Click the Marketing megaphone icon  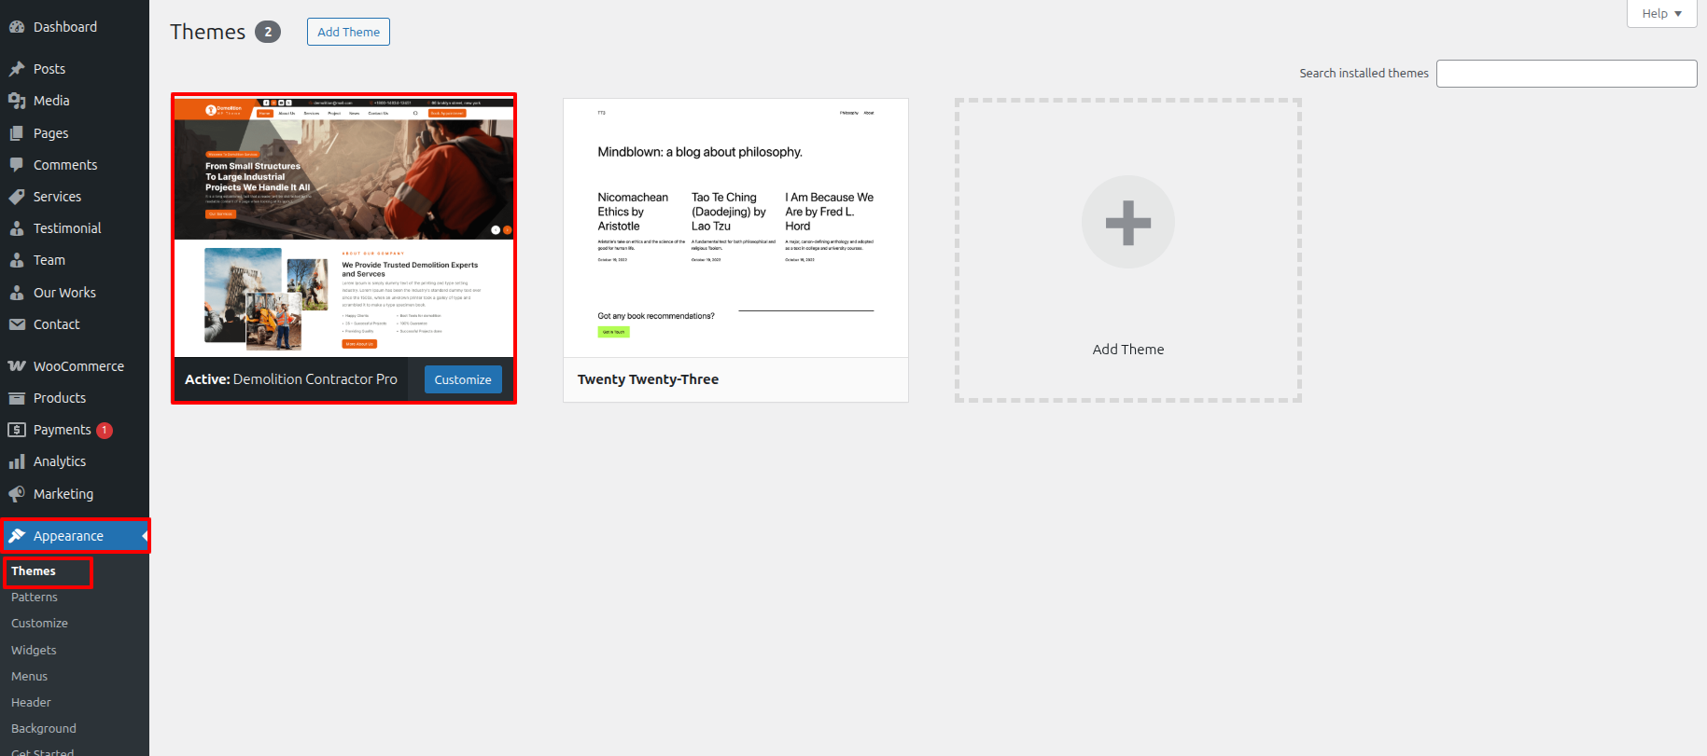17,494
